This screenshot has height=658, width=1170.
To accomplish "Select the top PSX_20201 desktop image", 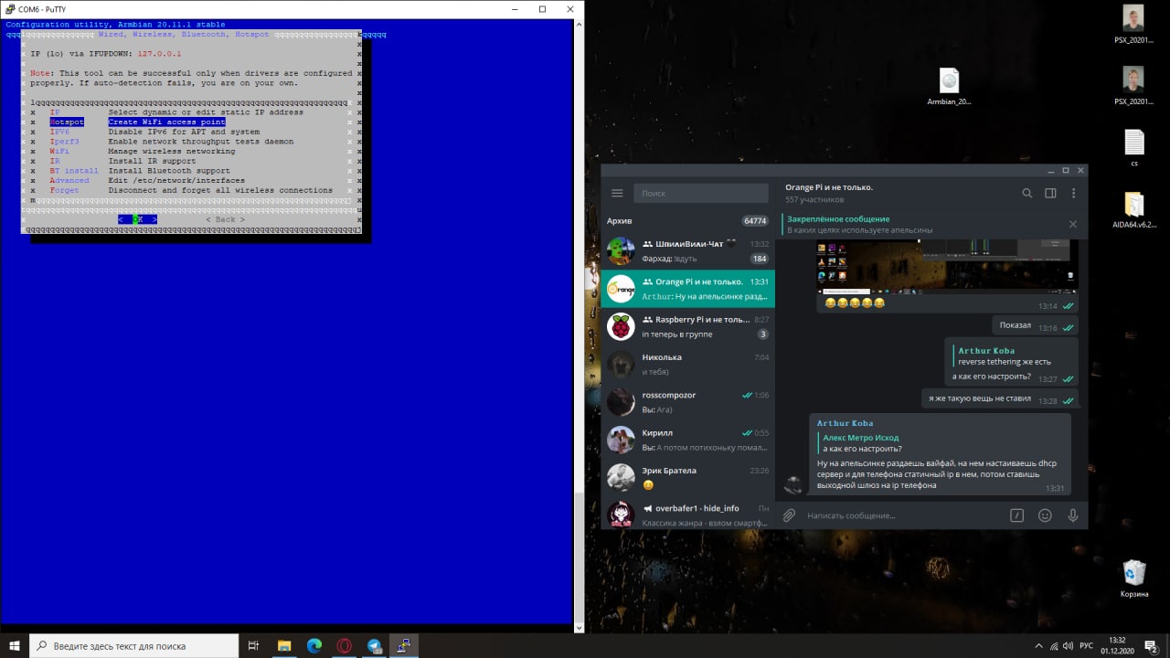I will (x=1133, y=26).
